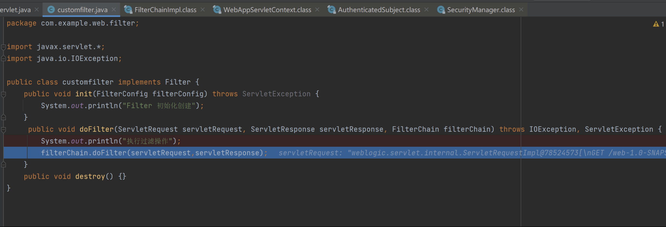Open the partially visible ervlet.java tab
The width and height of the screenshot is (666, 227).
tap(15, 10)
